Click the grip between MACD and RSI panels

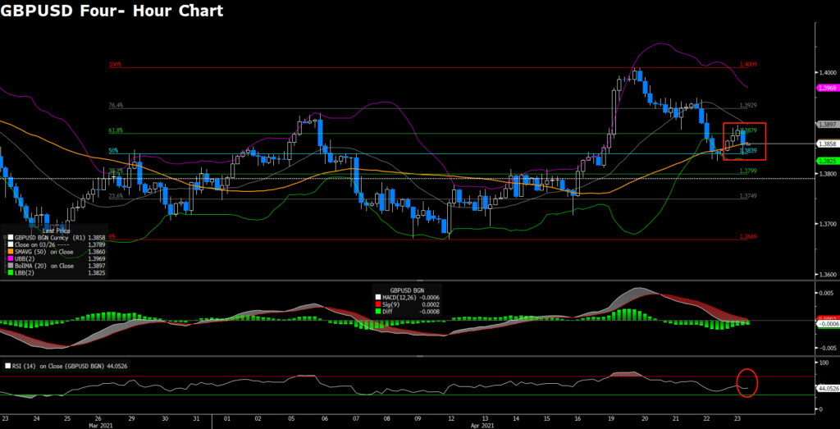420,356
